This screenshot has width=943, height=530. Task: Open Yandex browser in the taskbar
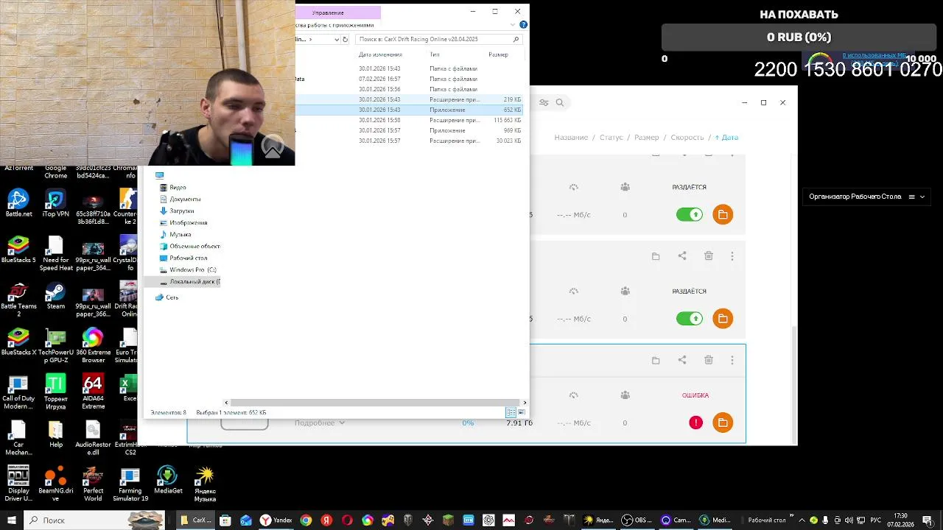pyautogui.click(x=276, y=520)
